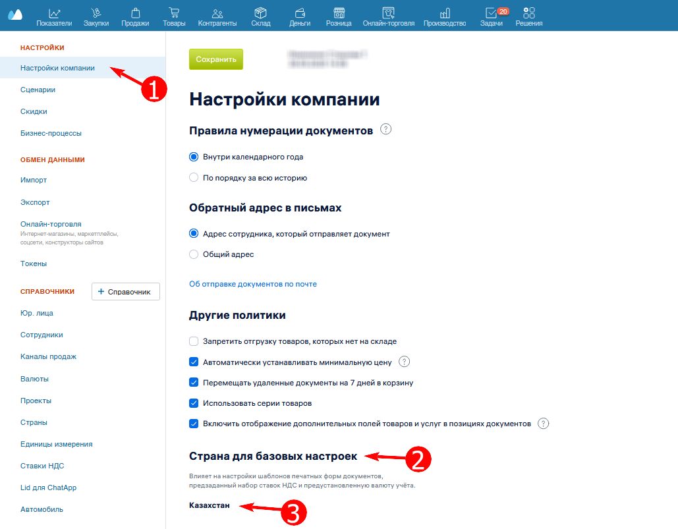
Task: Toggle Перемещать удаленные документы в корзину checkbox
Action: pos(194,383)
